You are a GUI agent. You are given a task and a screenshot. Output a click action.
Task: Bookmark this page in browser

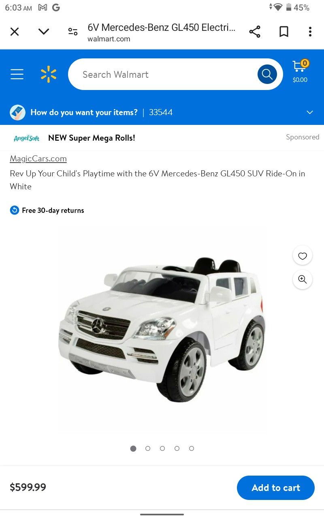tap(284, 32)
